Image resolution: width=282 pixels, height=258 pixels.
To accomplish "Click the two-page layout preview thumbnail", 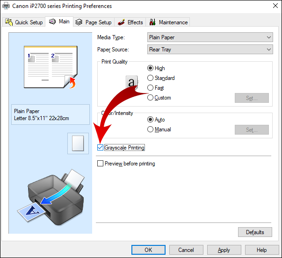I will [51, 67].
